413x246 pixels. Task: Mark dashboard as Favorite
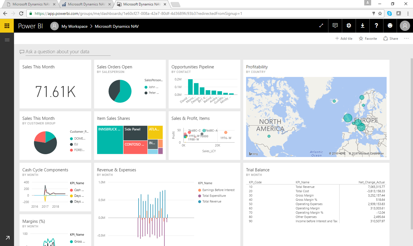point(368,38)
